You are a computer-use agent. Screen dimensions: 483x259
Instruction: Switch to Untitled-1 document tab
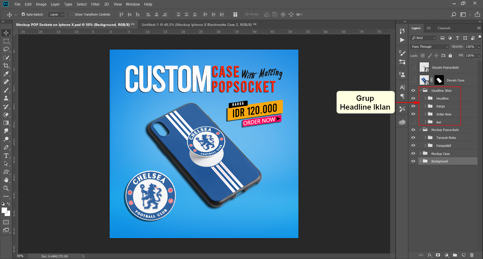pyautogui.click(x=197, y=24)
